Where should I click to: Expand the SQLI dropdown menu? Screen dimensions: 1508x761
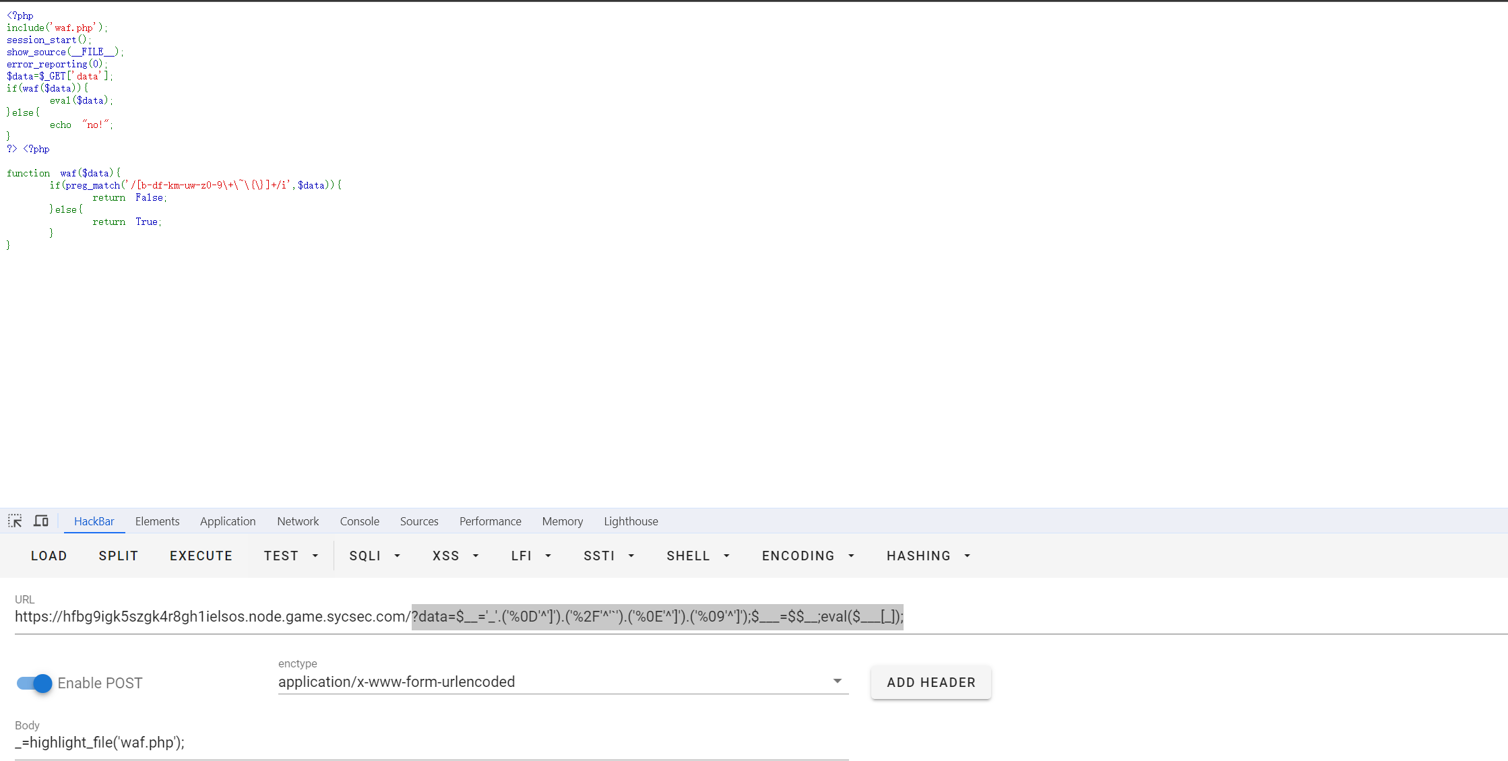375,556
